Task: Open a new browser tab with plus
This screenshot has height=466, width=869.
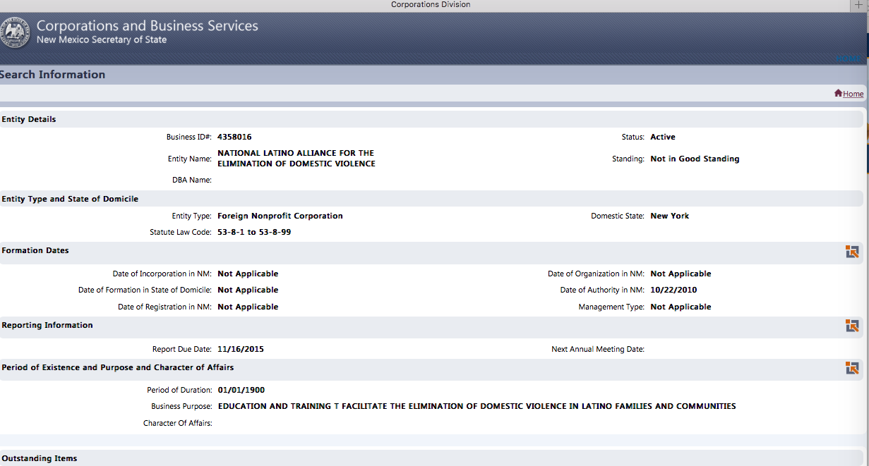Action: coord(858,5)
